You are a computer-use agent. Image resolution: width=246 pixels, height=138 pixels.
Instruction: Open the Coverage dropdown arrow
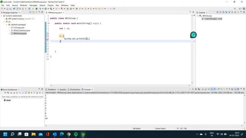[53, 9]
